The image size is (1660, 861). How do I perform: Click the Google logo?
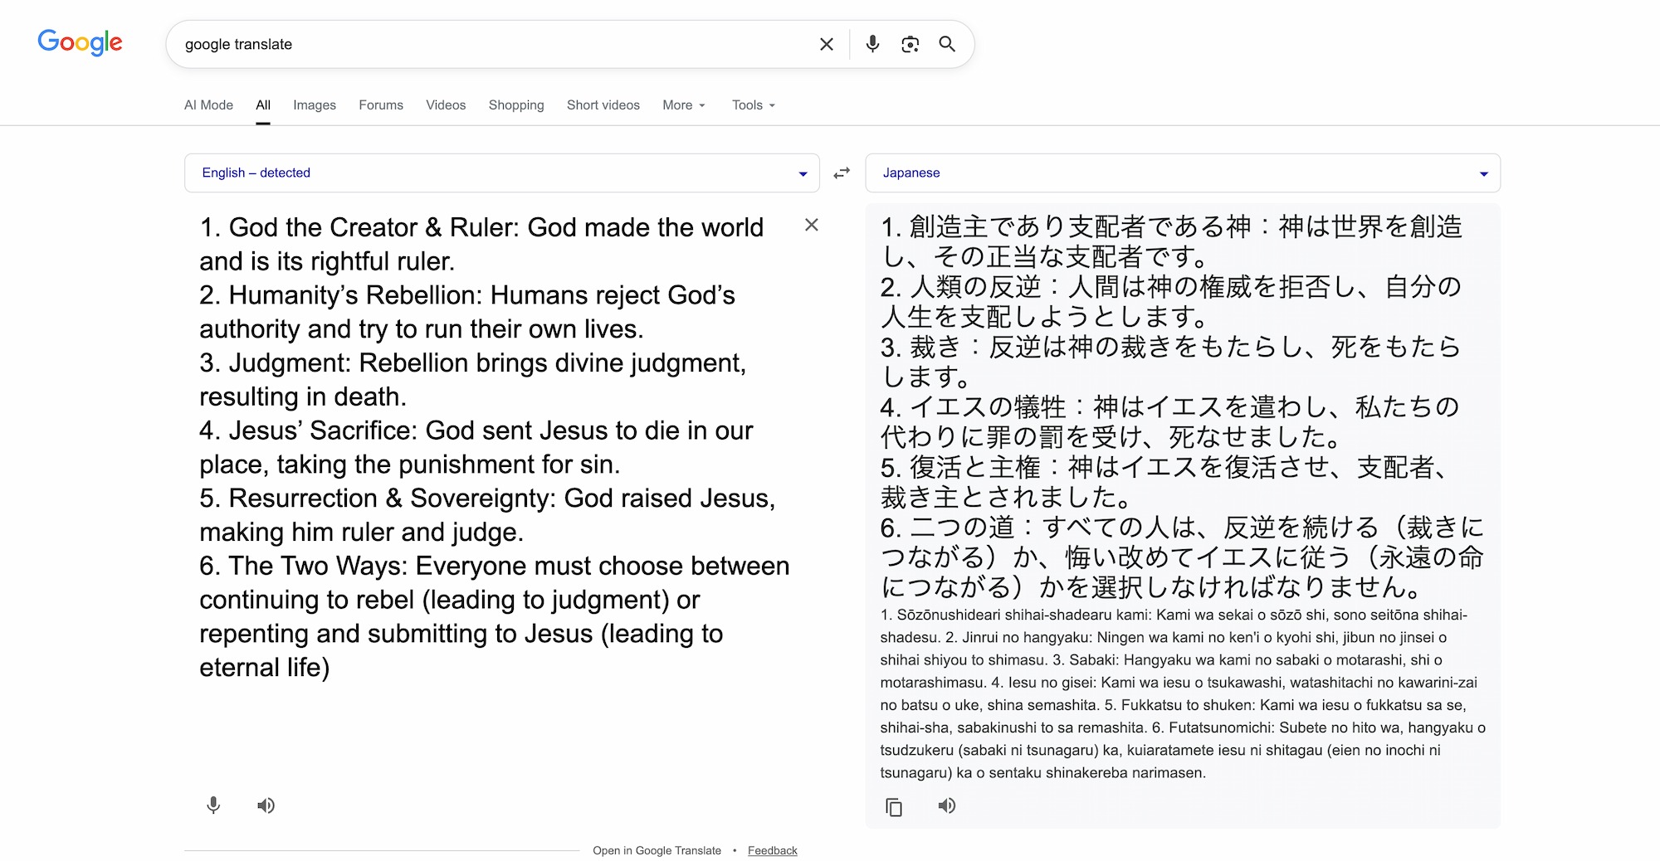pos(80,41)
